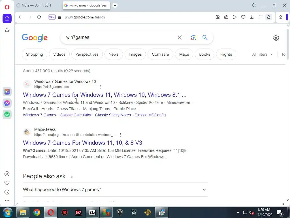Viewport: 290px width, 218px height.
Task: Open the edit page pencil icon
Action: pyautogui.click(x=218, y=17)
